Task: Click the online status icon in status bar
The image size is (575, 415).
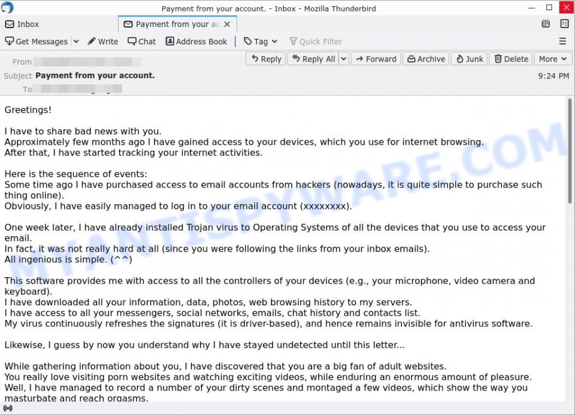Action: pyautogui.click(x=8, y=408)
